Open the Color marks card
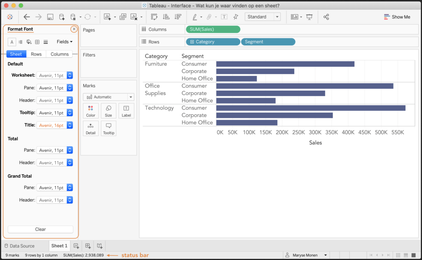This screenshot has height=260, width=422. click(x=91, y=111)
